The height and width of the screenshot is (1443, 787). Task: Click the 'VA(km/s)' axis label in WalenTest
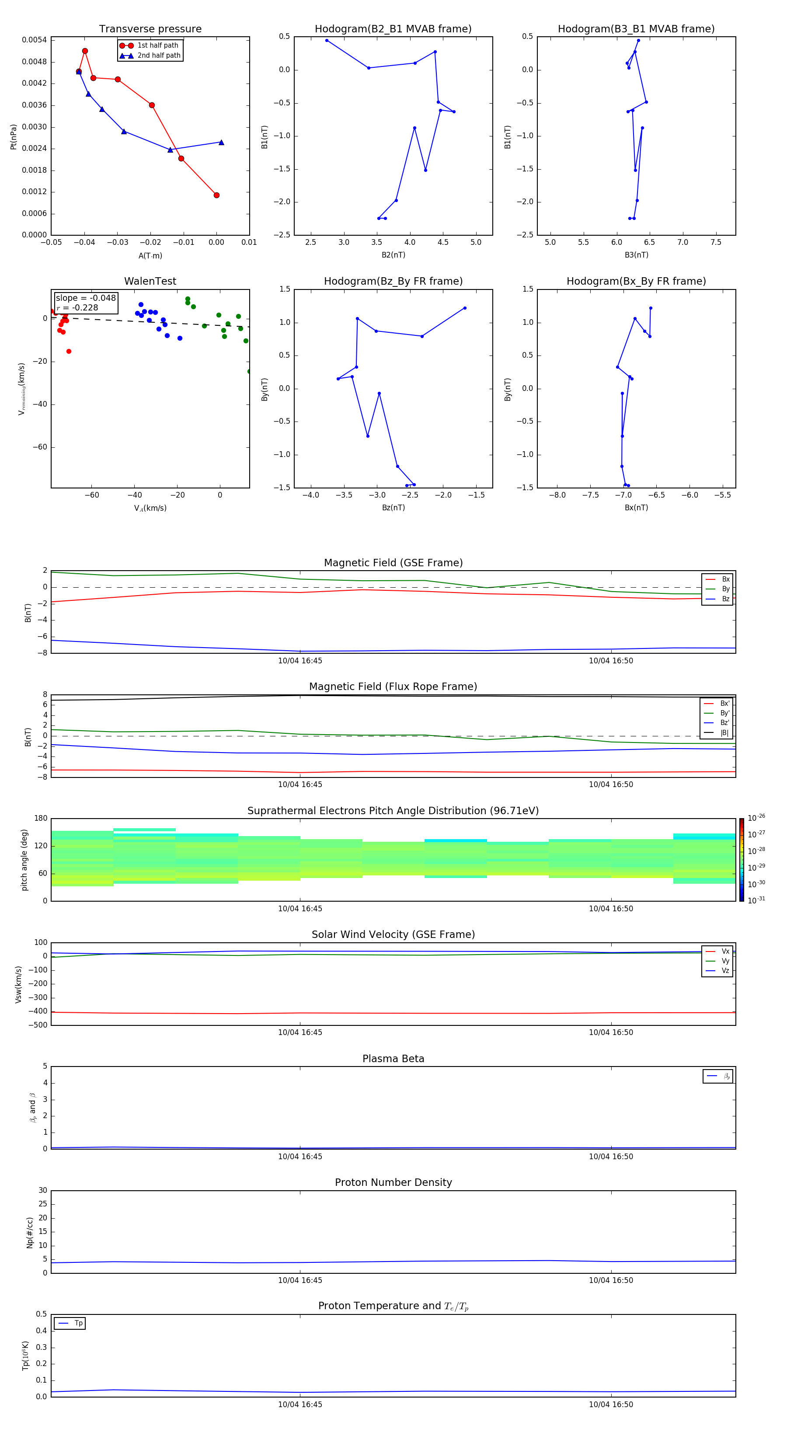point(150,508)
